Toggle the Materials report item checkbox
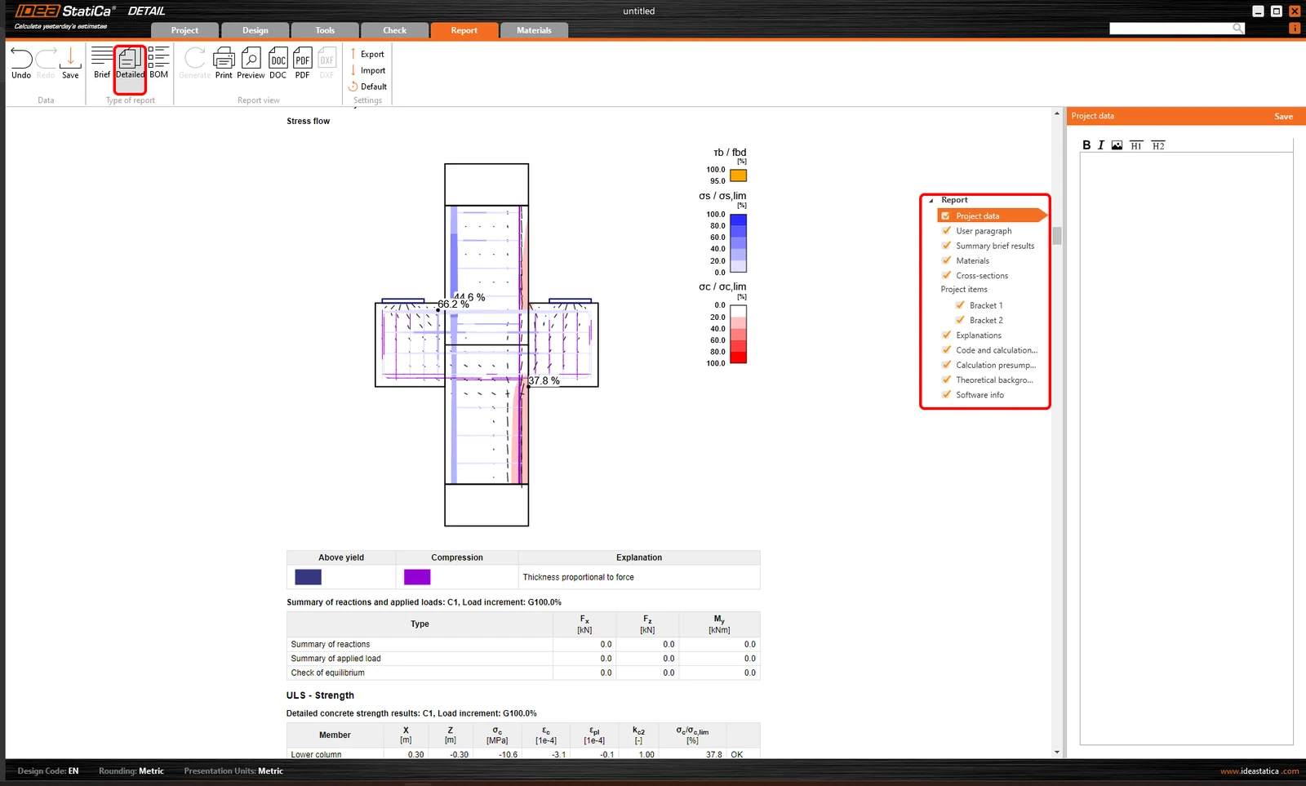Viewport: 1306px width, 786px height. pos(946,260)
